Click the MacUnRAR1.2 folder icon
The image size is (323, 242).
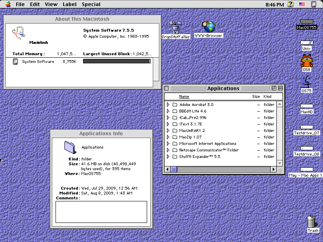coord(175,131)
